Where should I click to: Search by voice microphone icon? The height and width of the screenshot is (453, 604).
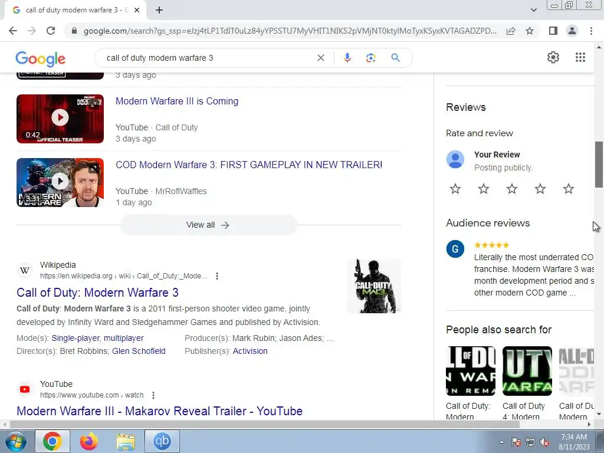tap(347, 58)
